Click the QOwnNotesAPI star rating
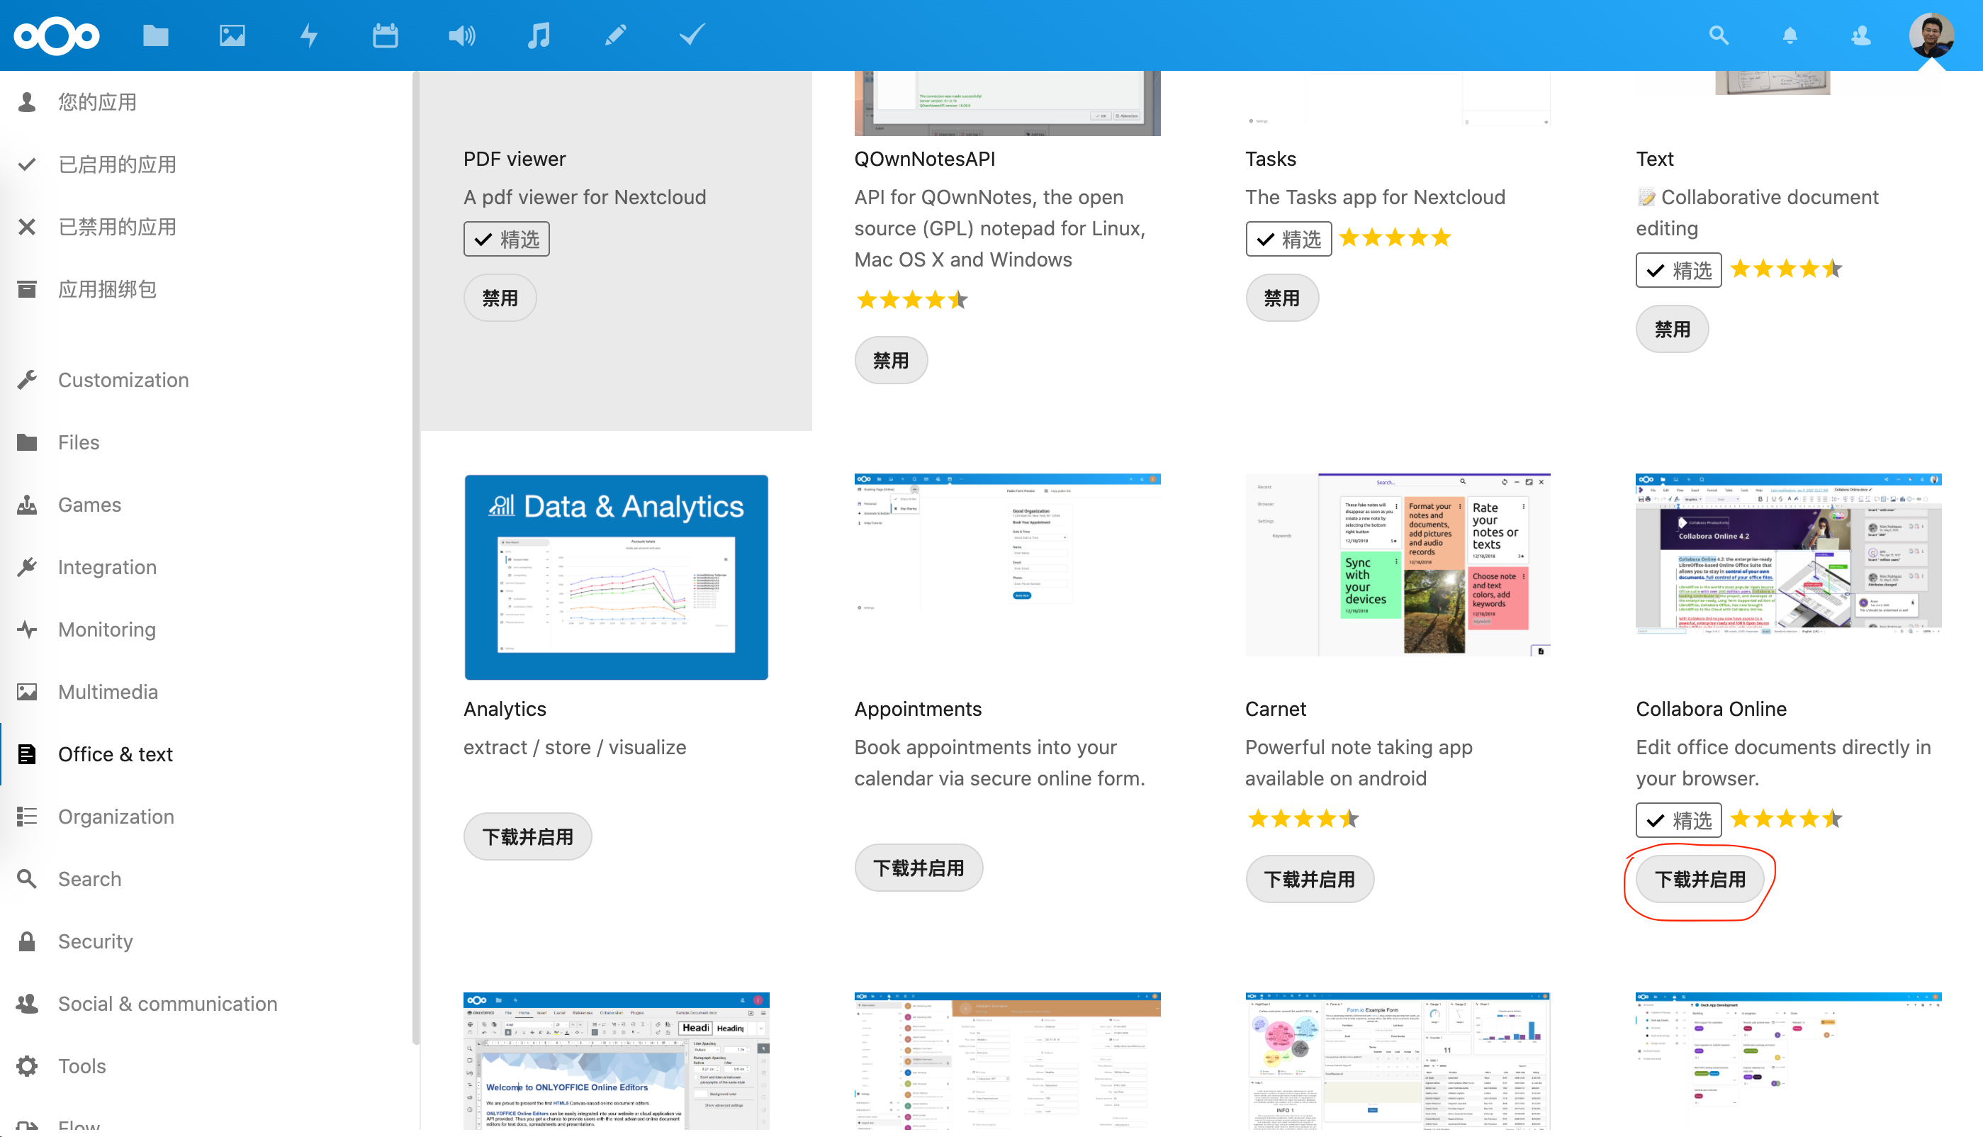Viewport: 1983px width, 1137px height. point(911,300)
